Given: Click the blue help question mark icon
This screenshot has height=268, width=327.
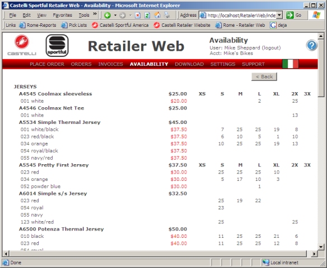Looking at the screenshot, I should pos(311,45).
